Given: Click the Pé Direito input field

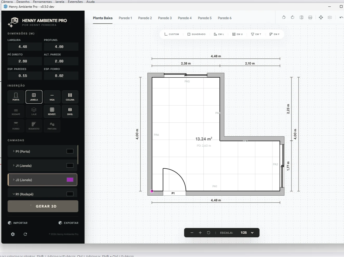Looking at the screenshot, I should point(25,61).
